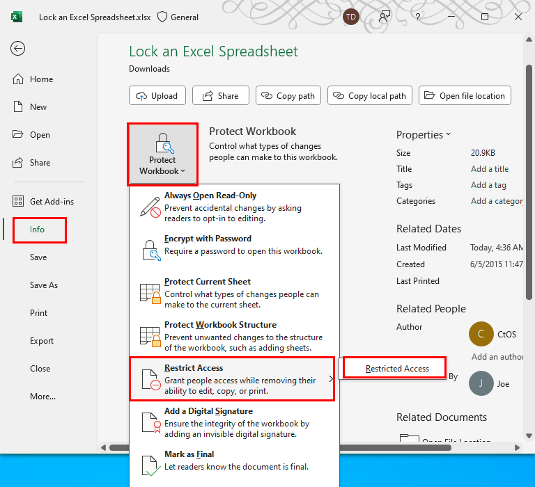The image size is (535, 487).
Task: Select Protect Workbook Structure option
Action: pos(234,336)
